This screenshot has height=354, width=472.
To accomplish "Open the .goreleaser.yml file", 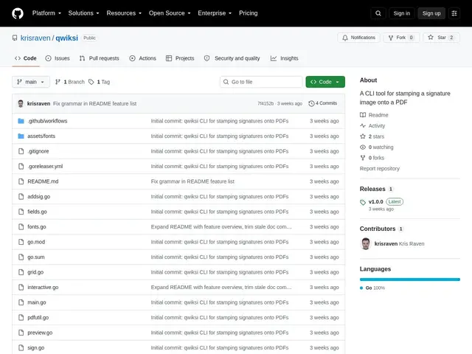I will click(x=45, y=167).
